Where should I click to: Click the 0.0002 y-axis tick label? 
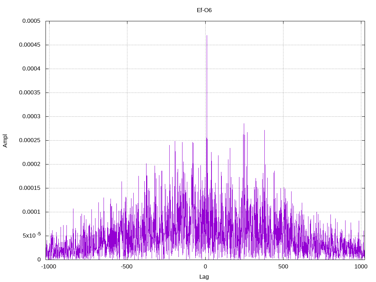coord(32,164)
